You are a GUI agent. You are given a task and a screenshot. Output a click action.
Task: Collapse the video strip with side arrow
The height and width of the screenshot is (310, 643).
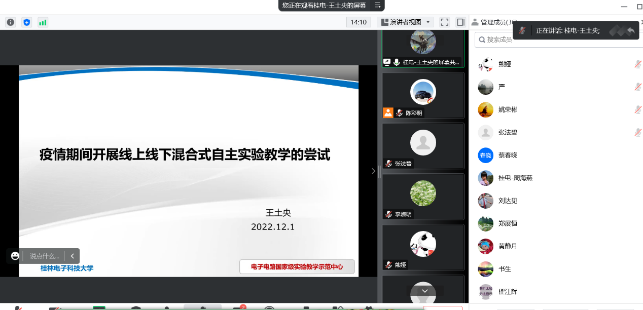click(373, 171)
